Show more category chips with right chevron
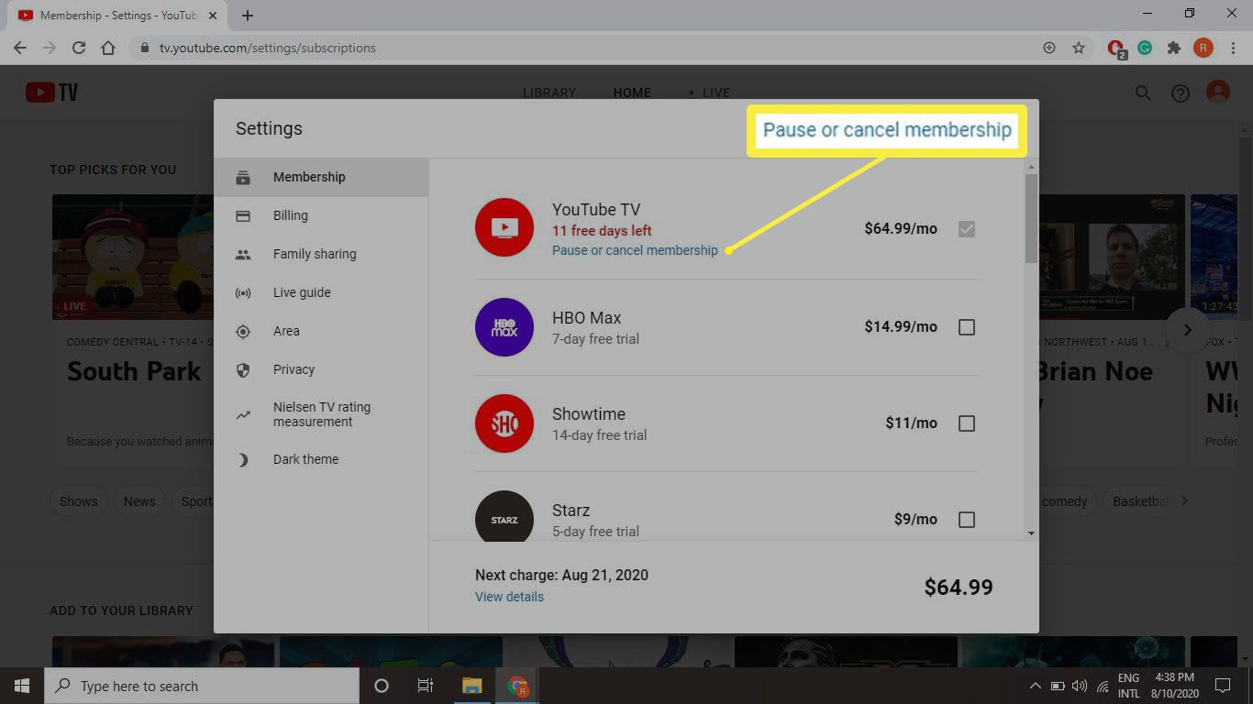 pos(1184,500)
